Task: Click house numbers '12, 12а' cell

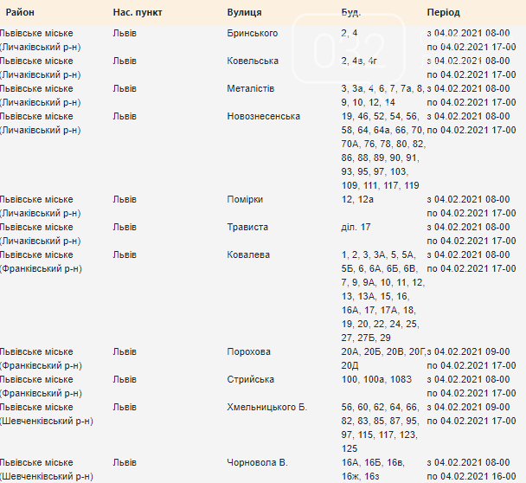Action: click(357, 199)
